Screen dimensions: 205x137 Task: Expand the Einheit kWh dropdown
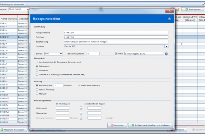tap(60, 54)
